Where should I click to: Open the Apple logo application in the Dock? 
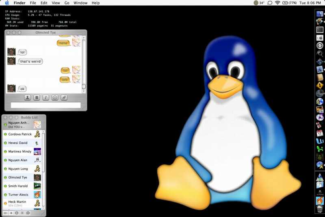coord(320,37)
